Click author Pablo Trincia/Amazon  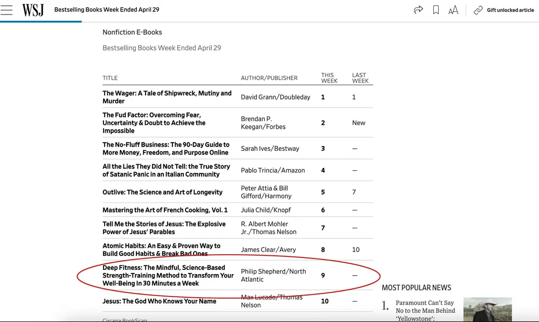[273, 170]
